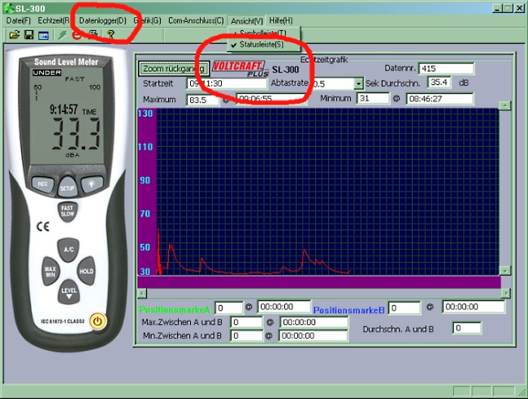This screenshot has height=399, width=528.
Task: Click the horizontal scrollbar right arrow under the graph
Action: (x=506, y=293)
